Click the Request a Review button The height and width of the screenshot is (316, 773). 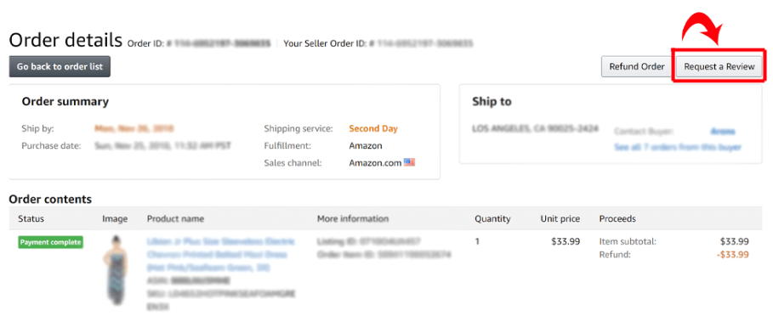coord(719,66)
